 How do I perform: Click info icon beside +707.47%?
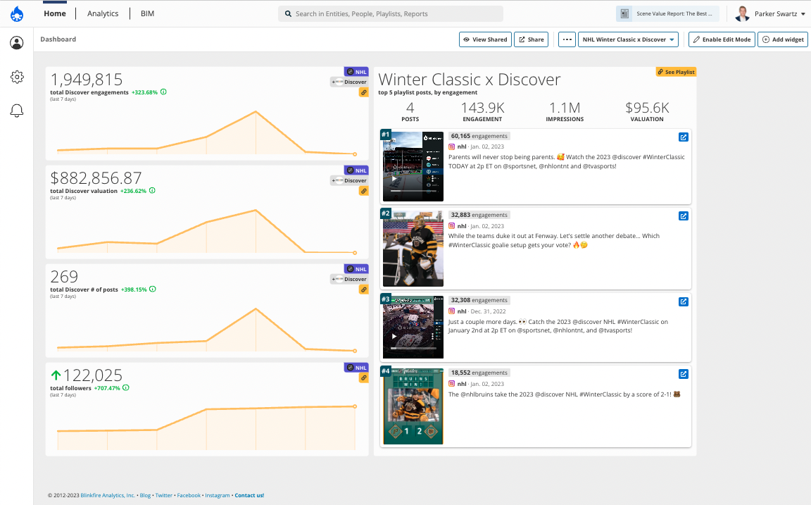point(126,387)
